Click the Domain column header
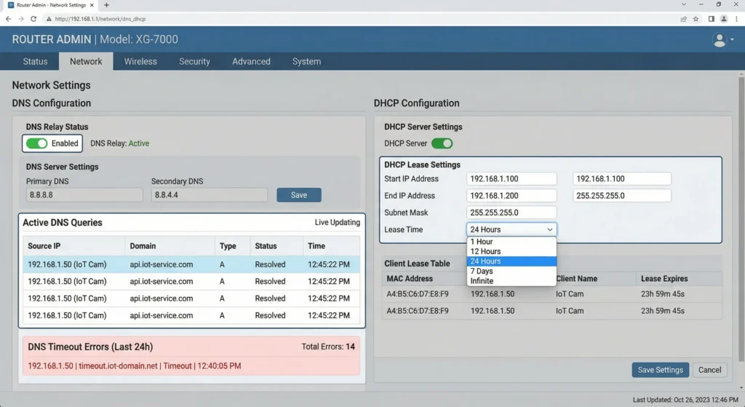Screen dimensions: 745x407 click(170, 246)
